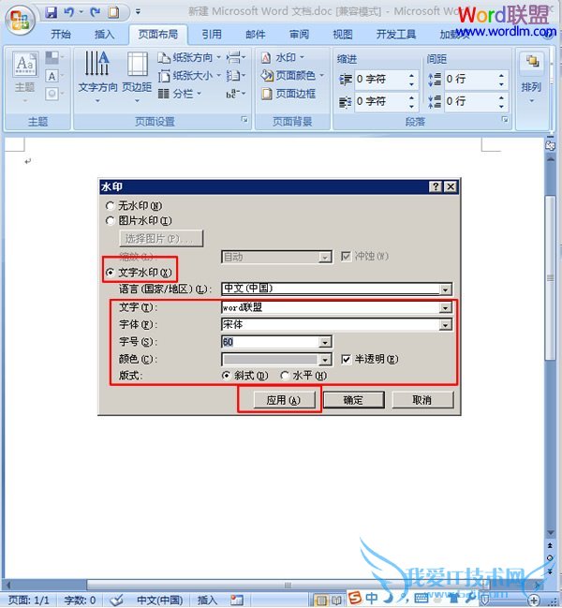Open Paper Size (纸张大小)
562x608 pixels.
189,76
